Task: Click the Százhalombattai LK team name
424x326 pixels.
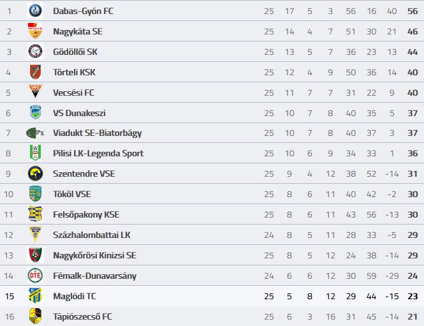Action: (92, 235)
